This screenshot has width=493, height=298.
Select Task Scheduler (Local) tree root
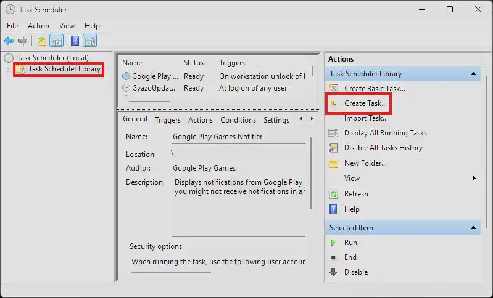click(x=53, y=58)
